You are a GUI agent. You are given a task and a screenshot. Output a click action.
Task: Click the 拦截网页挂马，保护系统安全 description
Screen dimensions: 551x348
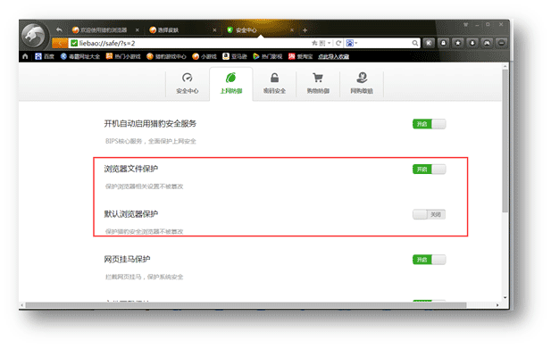point(144,278)
